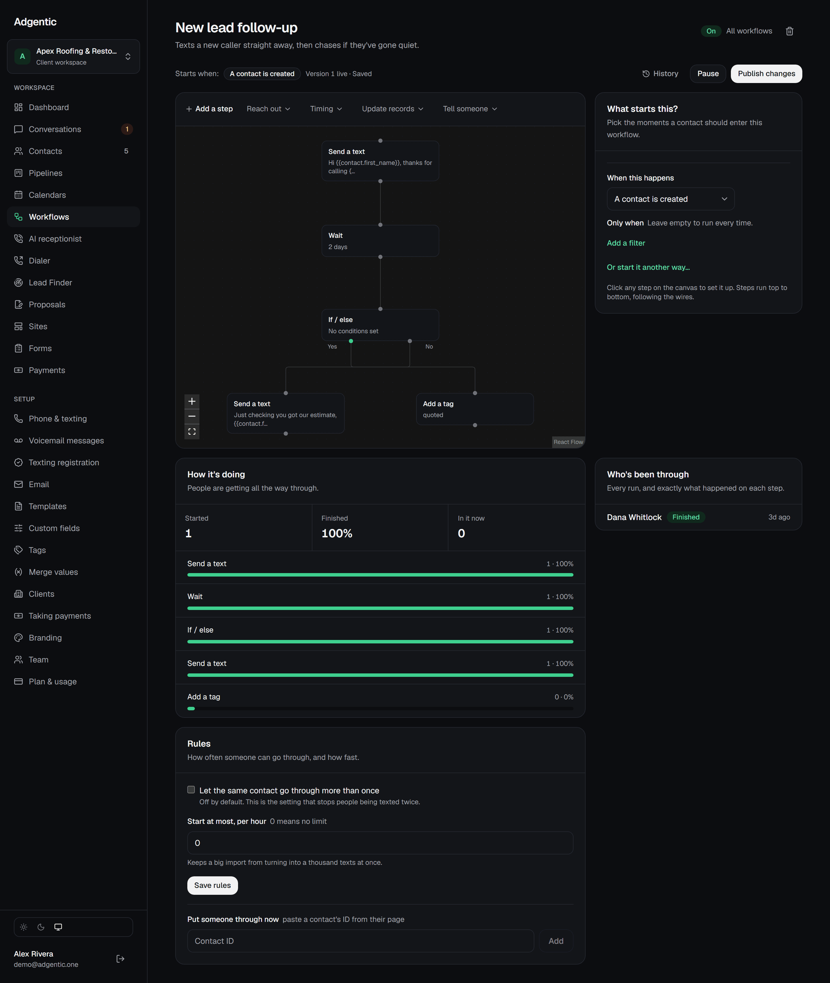This screenshot has height=983, width=830.
Task: Click the zoom out minus canvas control
Action: (192, 417)
